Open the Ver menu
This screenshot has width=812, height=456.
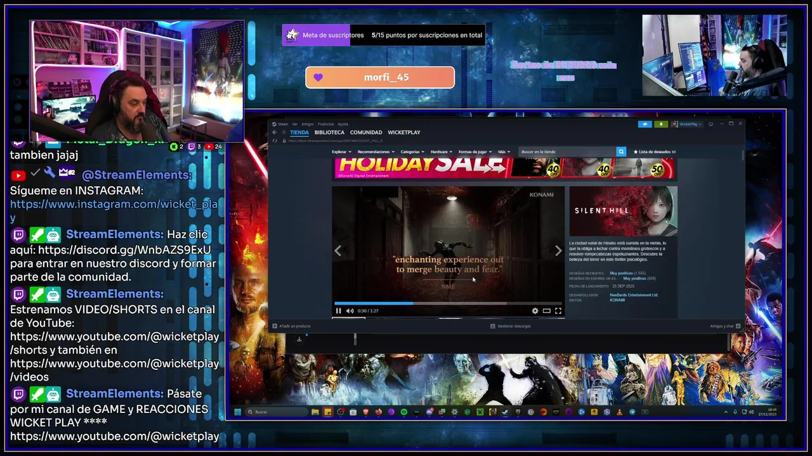[x=295, y=124]
